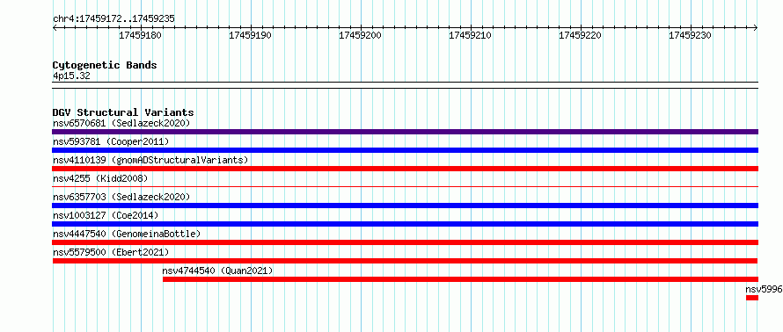783x332 pixels.
Task: Click the 4p15.32 band label
Action: coord(71,76)
